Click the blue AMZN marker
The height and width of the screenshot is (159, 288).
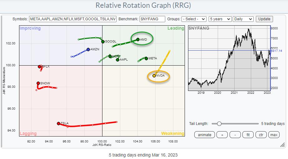click(88, 49)
